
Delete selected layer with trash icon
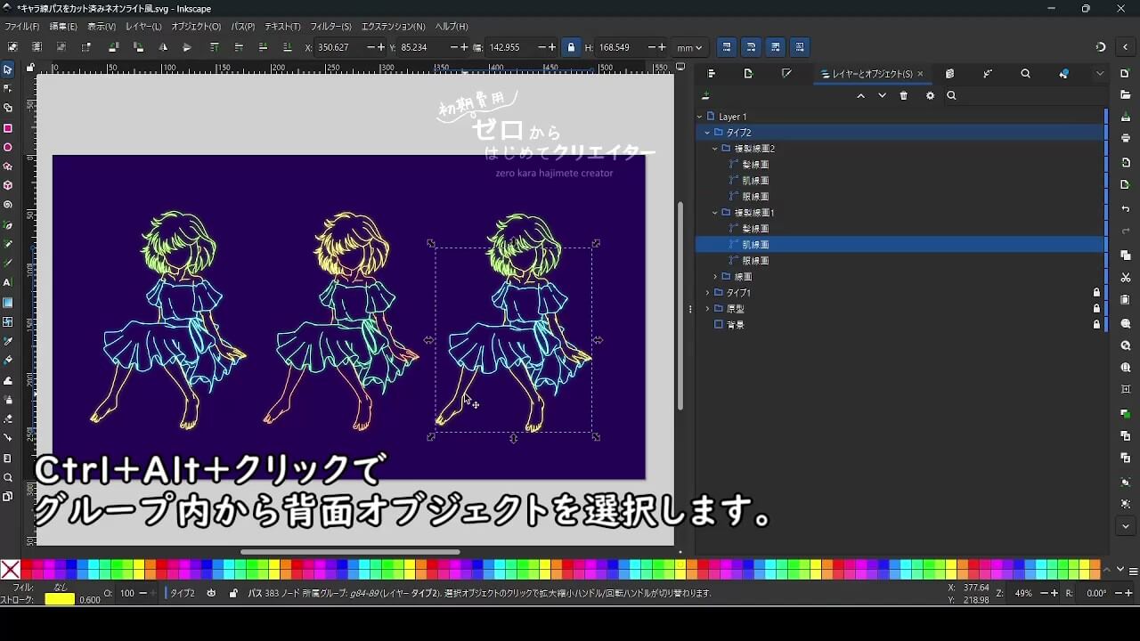tap(904, 96)
